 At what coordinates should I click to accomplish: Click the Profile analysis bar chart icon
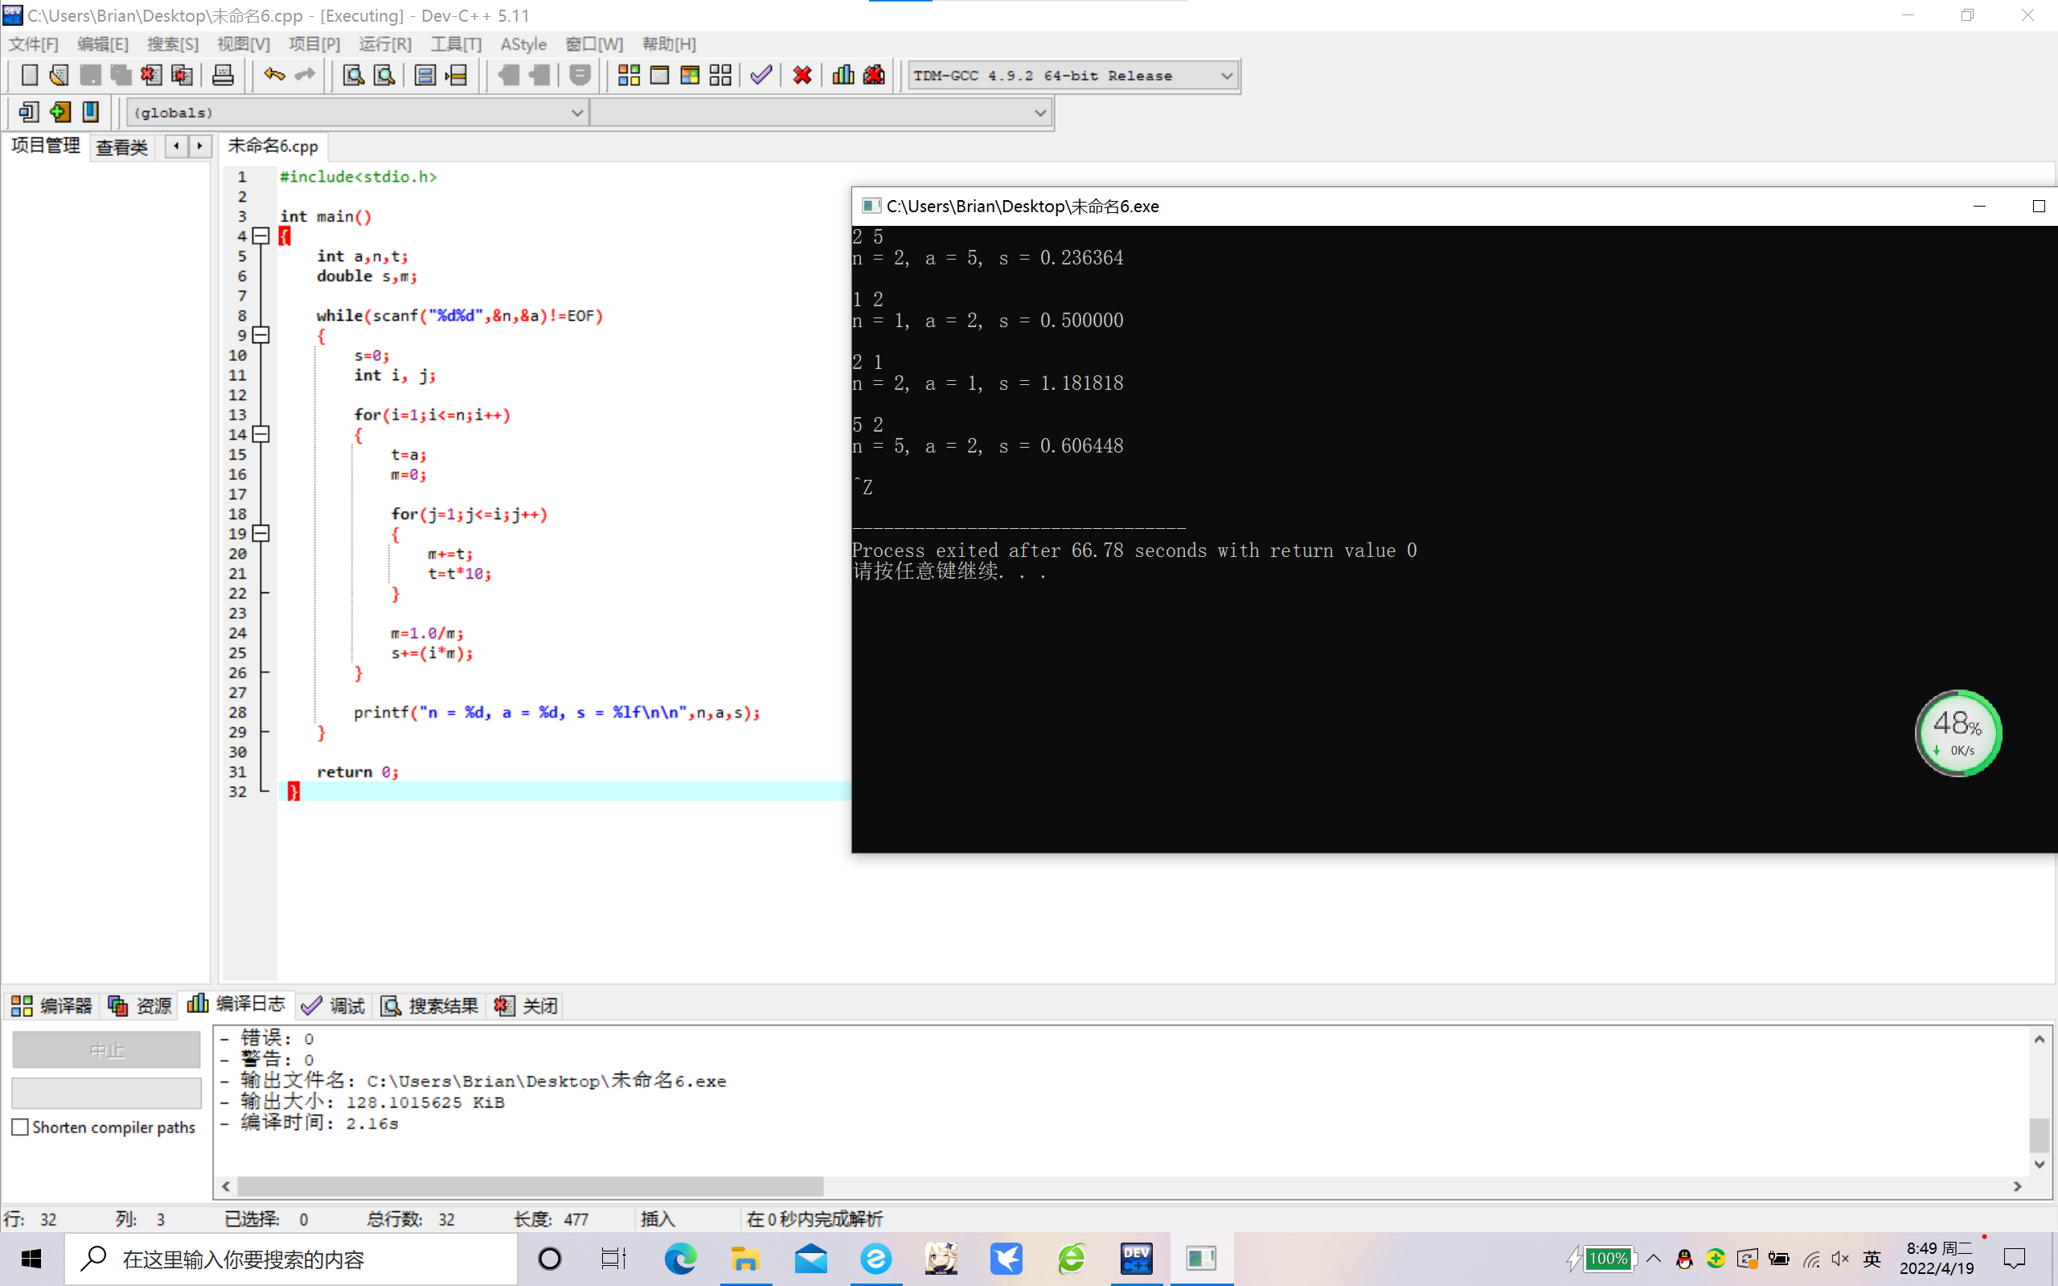click(x=842, y=76)
